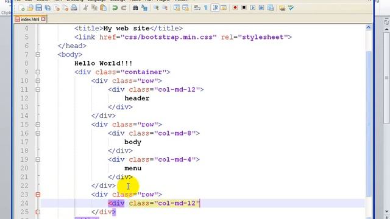390x219 pixels.
Task: Toggle Show All Characters pilcrow icon
Action: coord(206,8)
